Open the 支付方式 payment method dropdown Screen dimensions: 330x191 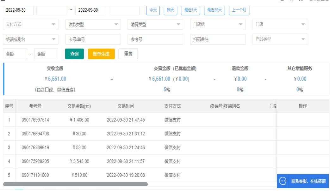pos(30,24)
